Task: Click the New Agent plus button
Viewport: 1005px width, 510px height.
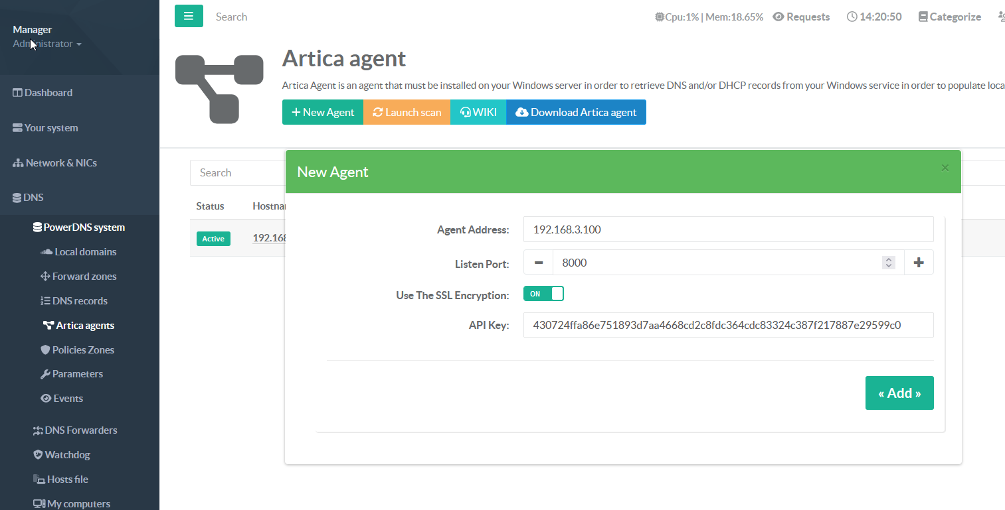Action: (323, 112)
